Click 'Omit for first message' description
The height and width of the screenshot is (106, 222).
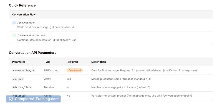point(144,70)
